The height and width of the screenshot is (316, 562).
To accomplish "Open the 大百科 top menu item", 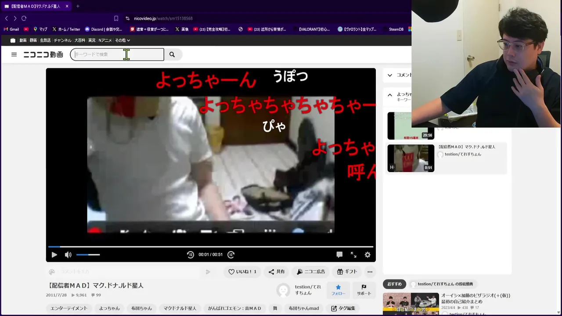I will click(x=79, y=40).
